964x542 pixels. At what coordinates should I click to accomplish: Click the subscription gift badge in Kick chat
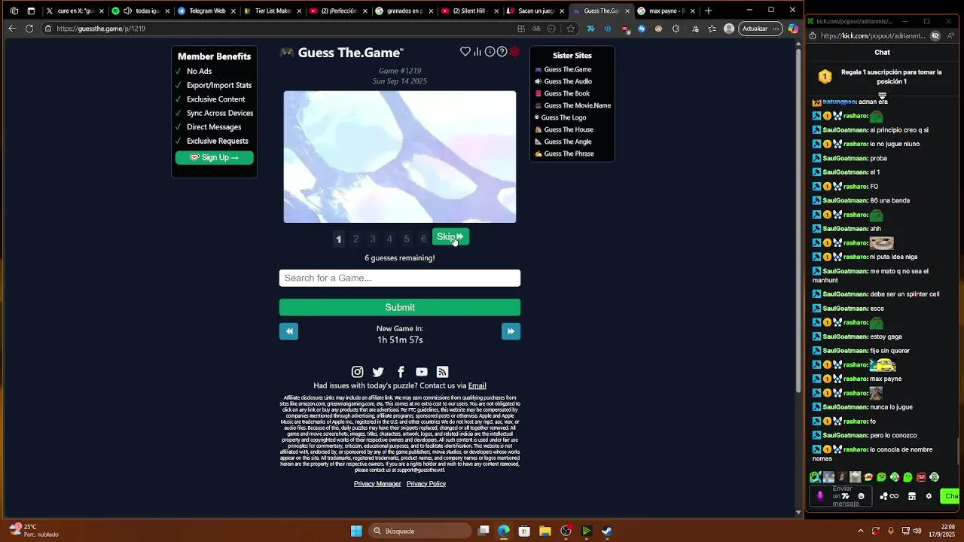tap(825, 77)
